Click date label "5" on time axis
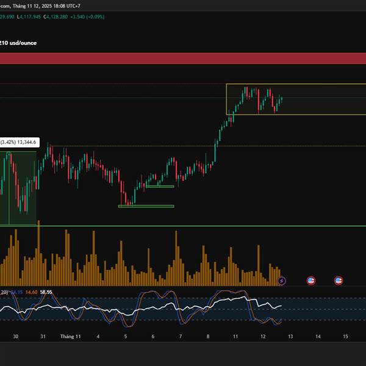The width and height of the screenshot is (366, 366). [x=126, y=336]
